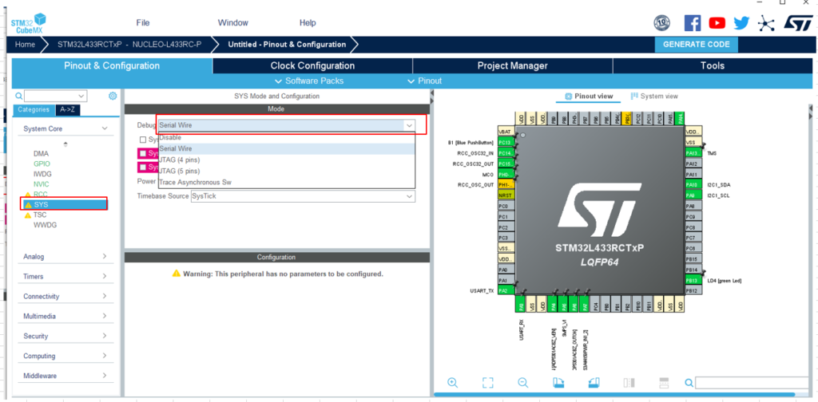The image size is (818, 402).
Task: Select grey PC0 pin on chip
Action: pos(506,206)
